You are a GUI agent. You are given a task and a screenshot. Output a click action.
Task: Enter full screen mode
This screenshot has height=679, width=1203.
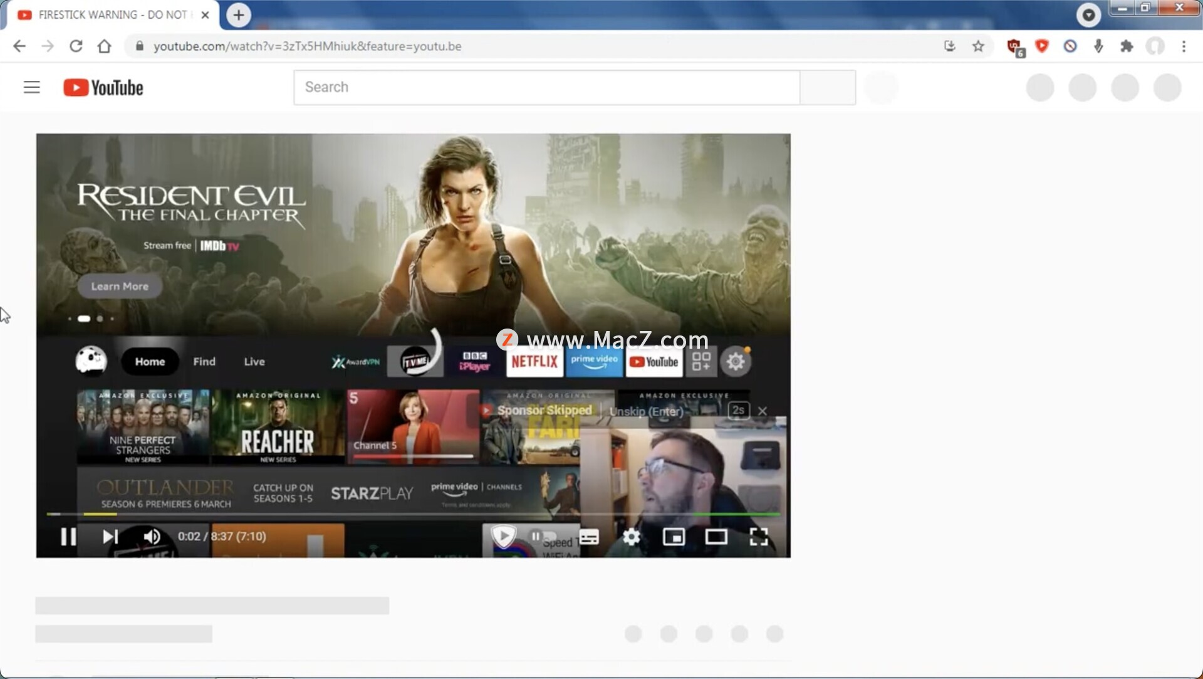coord(759,537)
